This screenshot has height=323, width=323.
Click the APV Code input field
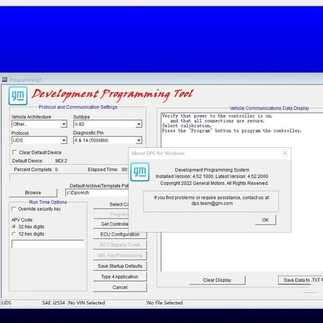coord(48,244)
